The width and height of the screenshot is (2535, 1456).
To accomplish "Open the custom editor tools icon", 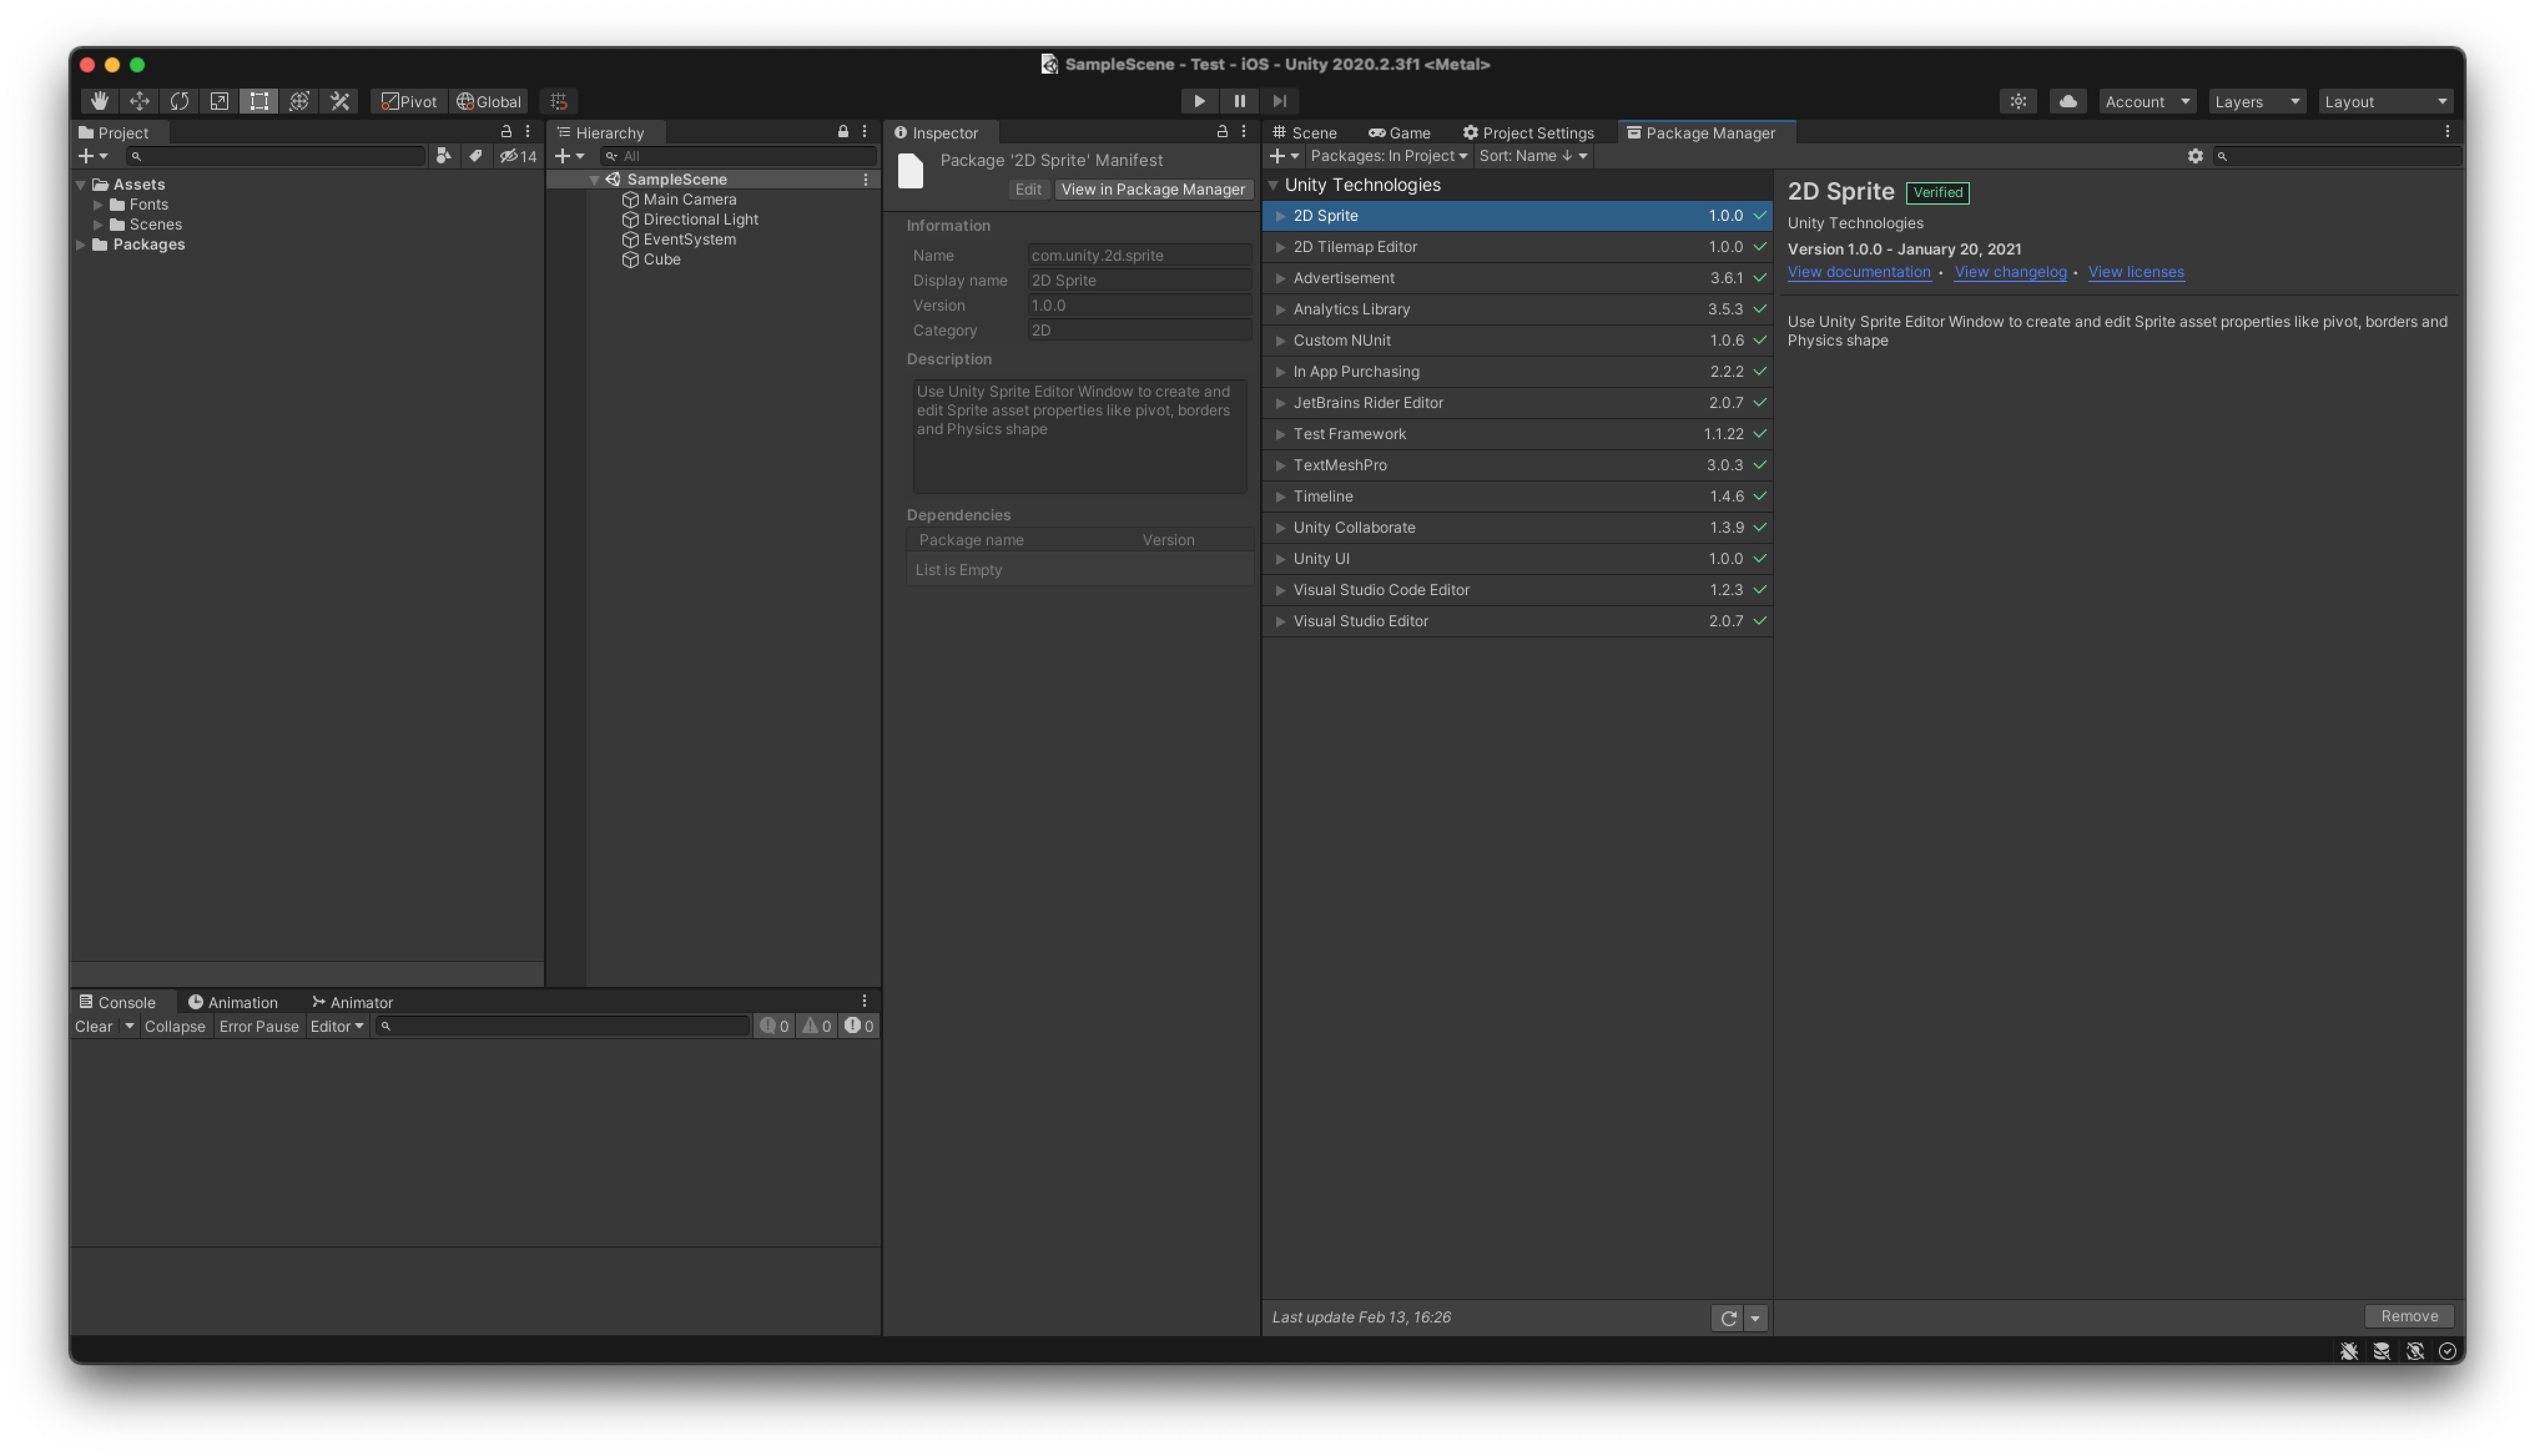I will click(340, 101).
